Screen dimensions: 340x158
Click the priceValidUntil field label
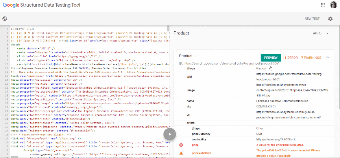201,153
